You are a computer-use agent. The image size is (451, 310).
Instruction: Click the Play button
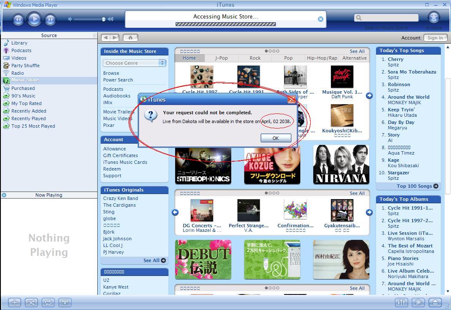coord(34,19)
